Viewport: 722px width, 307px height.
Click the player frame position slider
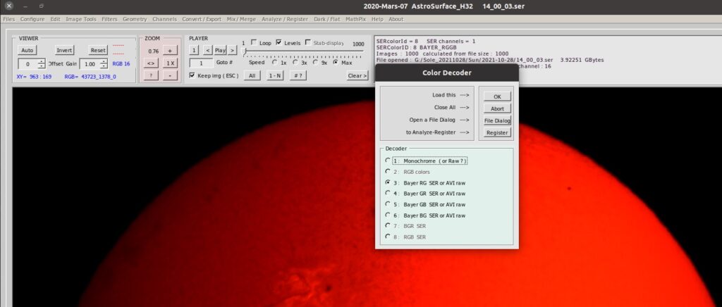(x=303, y=52)
